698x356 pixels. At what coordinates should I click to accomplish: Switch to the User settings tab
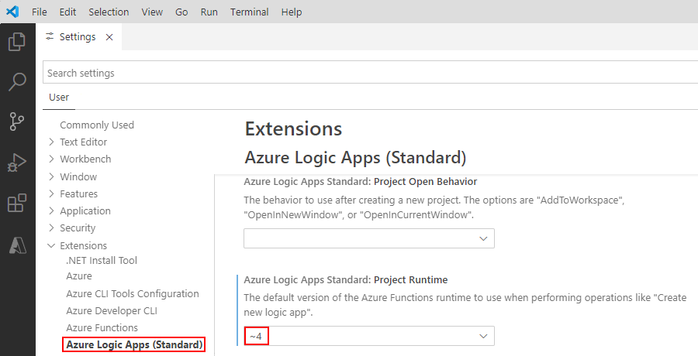click(59, 97)
